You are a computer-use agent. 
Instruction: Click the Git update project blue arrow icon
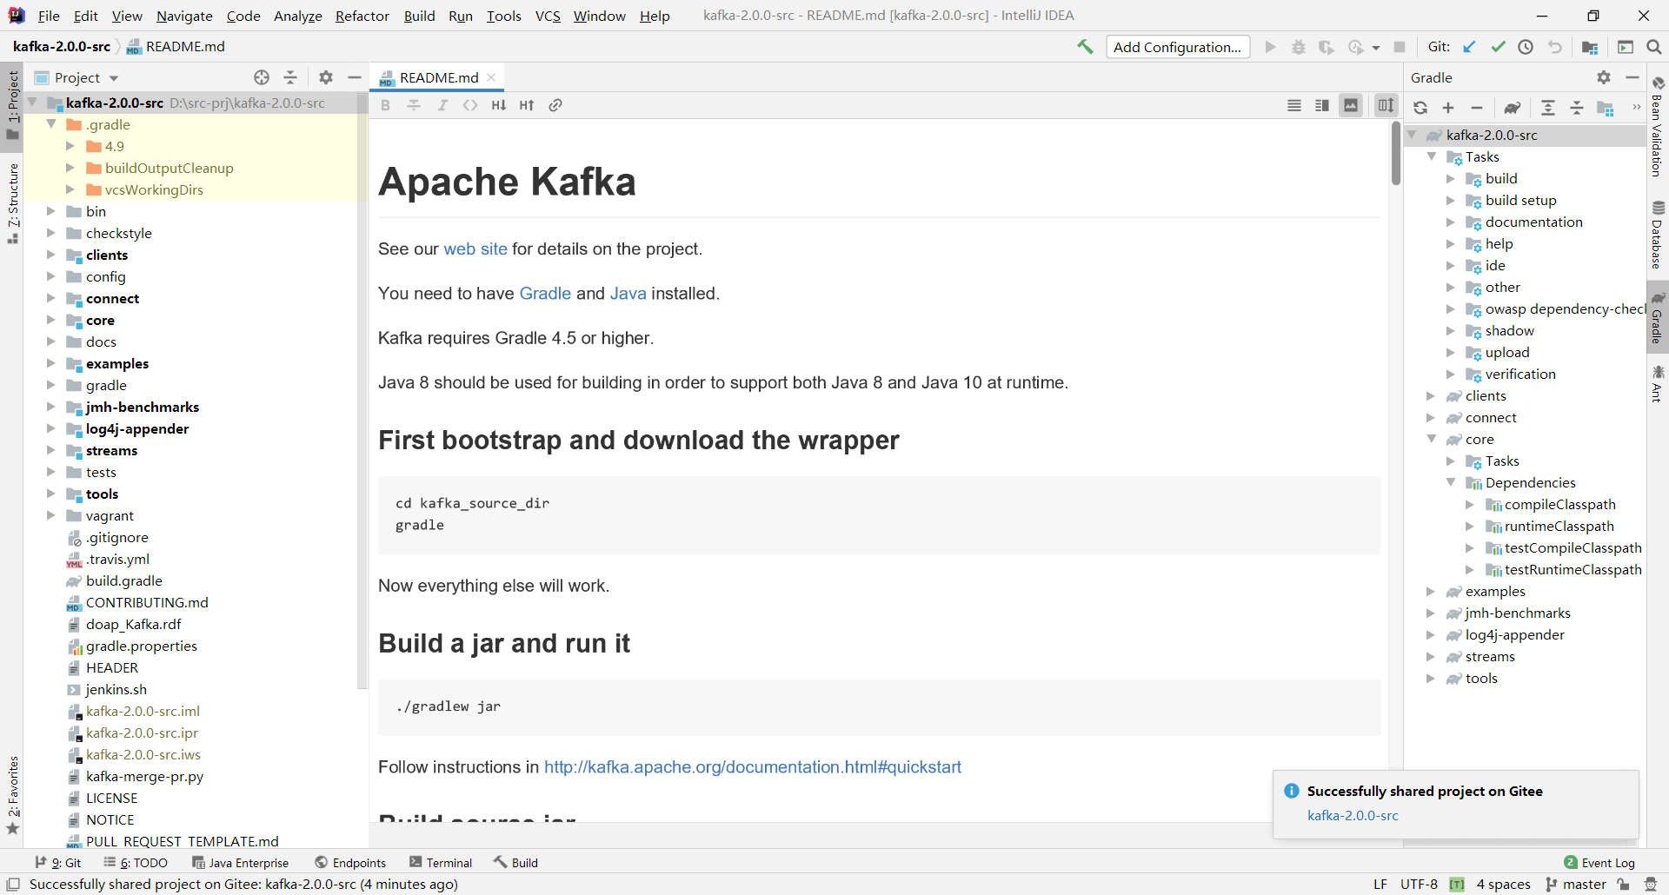pyautogui.click(x=1469, y=47)
